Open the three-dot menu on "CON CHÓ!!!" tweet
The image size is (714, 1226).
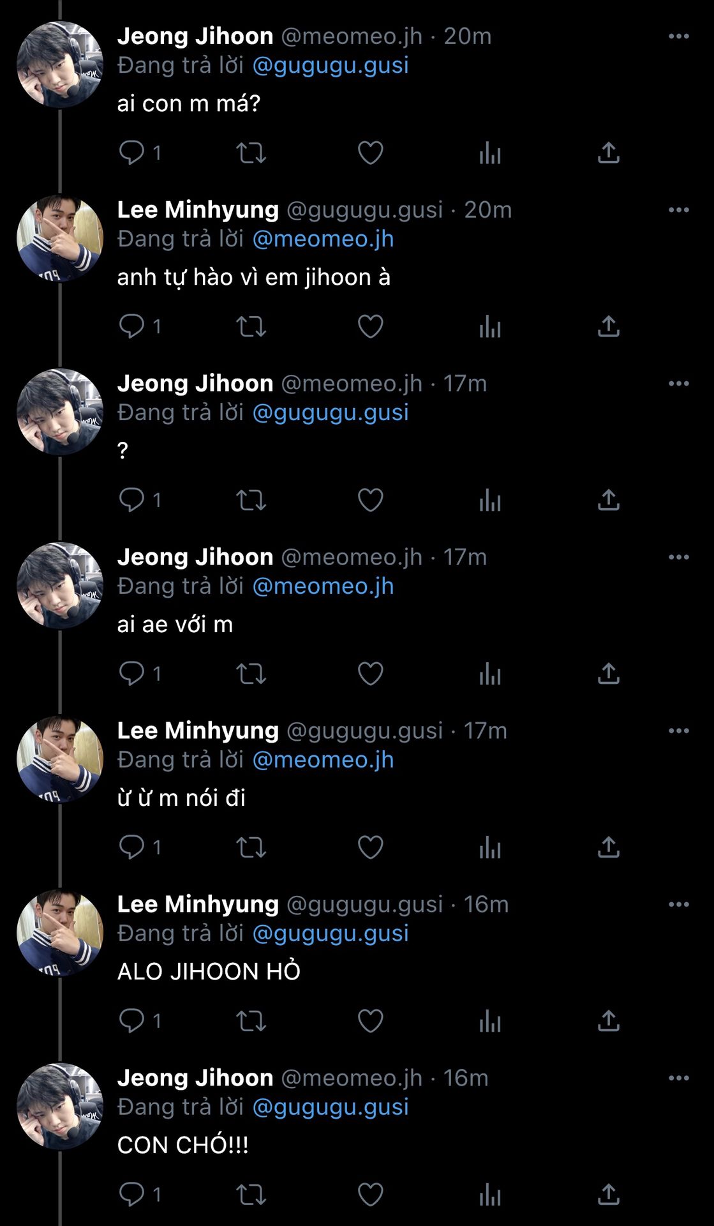678,1078
